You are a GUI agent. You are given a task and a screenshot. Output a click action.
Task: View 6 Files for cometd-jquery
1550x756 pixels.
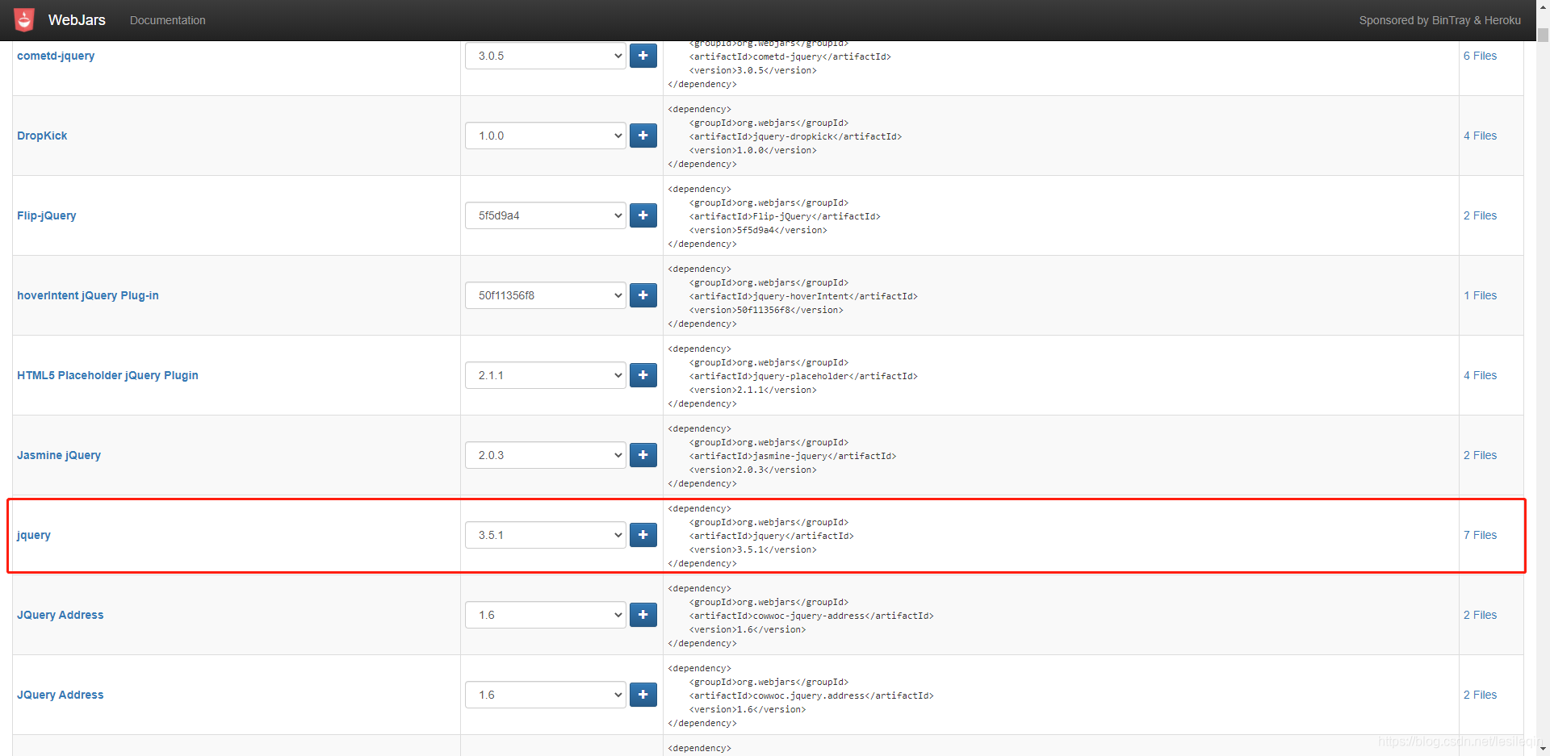coord(1480,56)
